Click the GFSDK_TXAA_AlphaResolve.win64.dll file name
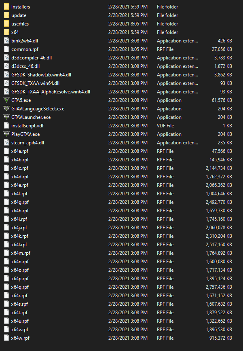Screen dimensions: 243x351 (x=51, y=92)
